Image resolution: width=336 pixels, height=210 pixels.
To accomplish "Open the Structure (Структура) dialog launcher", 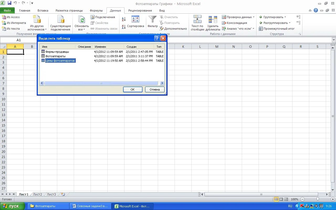I will tap(300, 34).
